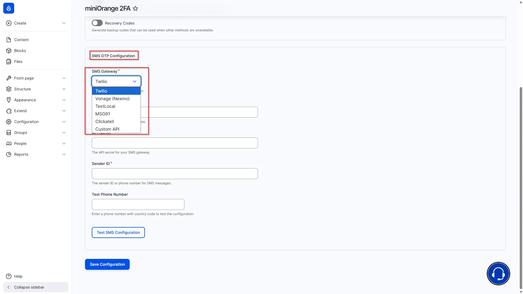Click Save Configuration button
Image resolution: width=523 pixels, height=294 pixels.
pyautogui.click(x=107, y=264)
